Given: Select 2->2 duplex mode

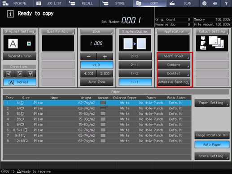Looking at the screenshot, I should pos(135,56).
